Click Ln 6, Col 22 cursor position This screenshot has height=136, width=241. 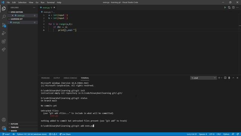tap(192, 134)
